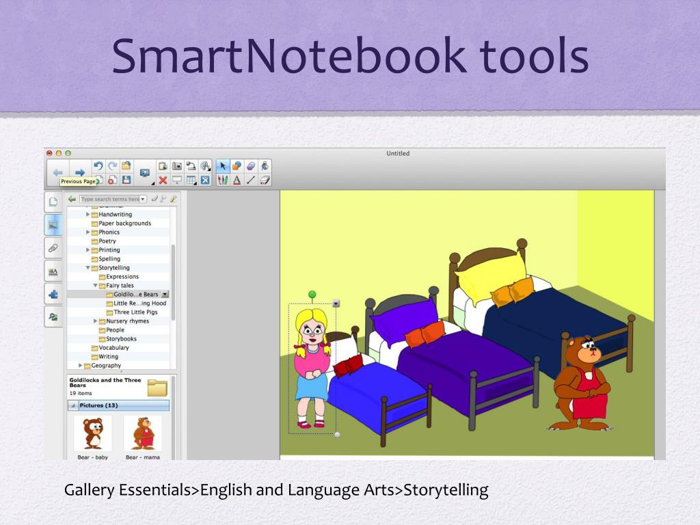
Task: Open the Gallery side tab
Action: click(x=53, y=224)
